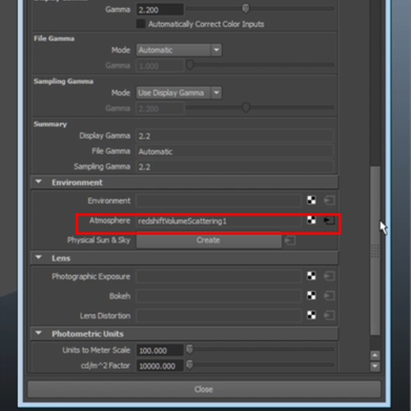
Task: Collapse the Photometric Units section
Action: pos(39,333)
